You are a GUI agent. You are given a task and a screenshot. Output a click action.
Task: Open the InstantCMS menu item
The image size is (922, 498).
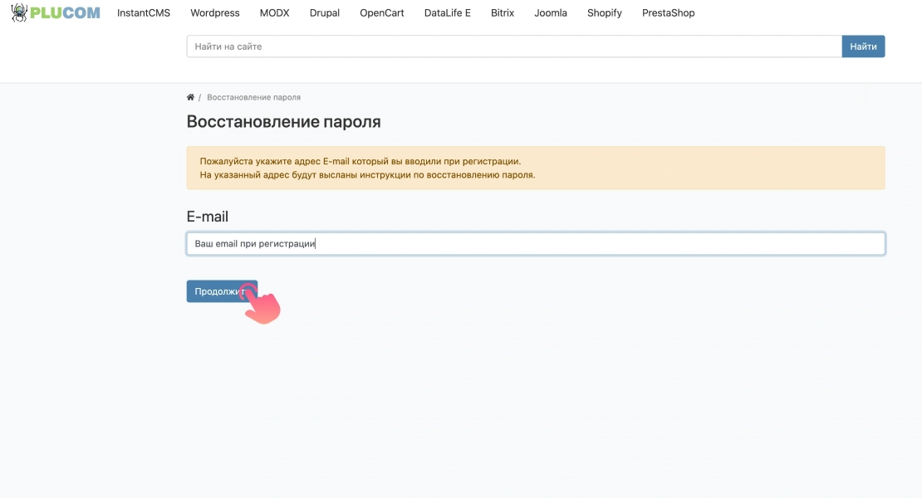(x=144, y=13)
